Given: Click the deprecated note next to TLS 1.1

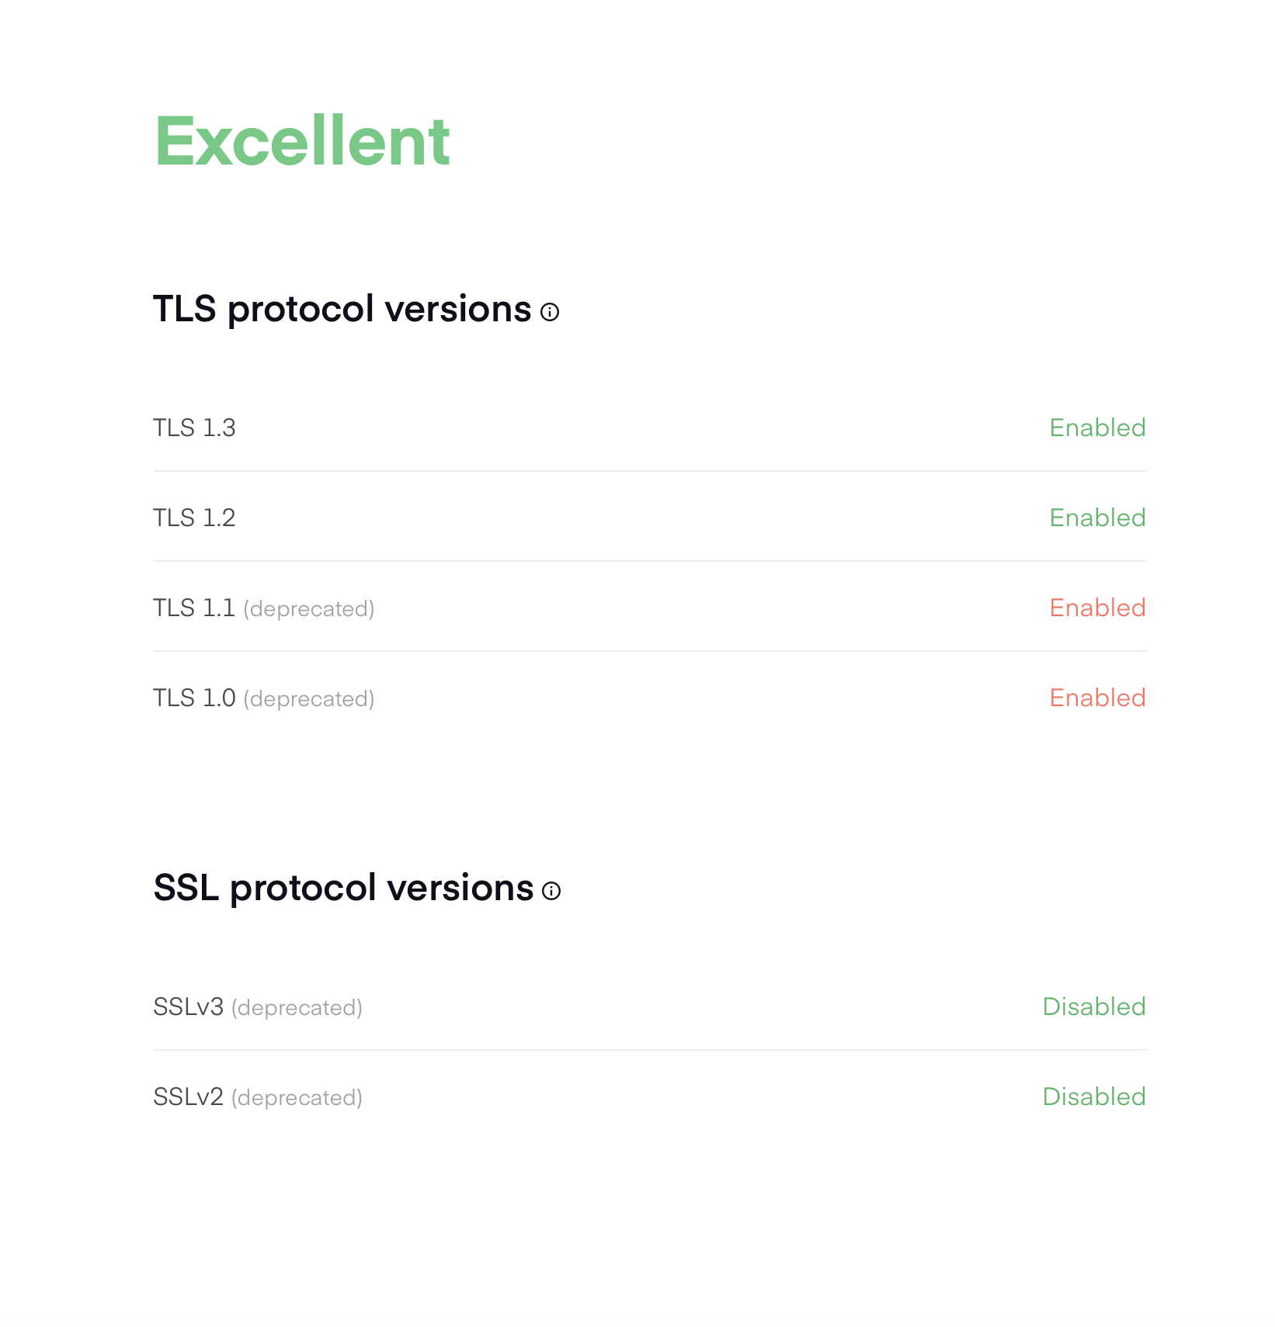Looking at the screenshot, I should [309, 609].
